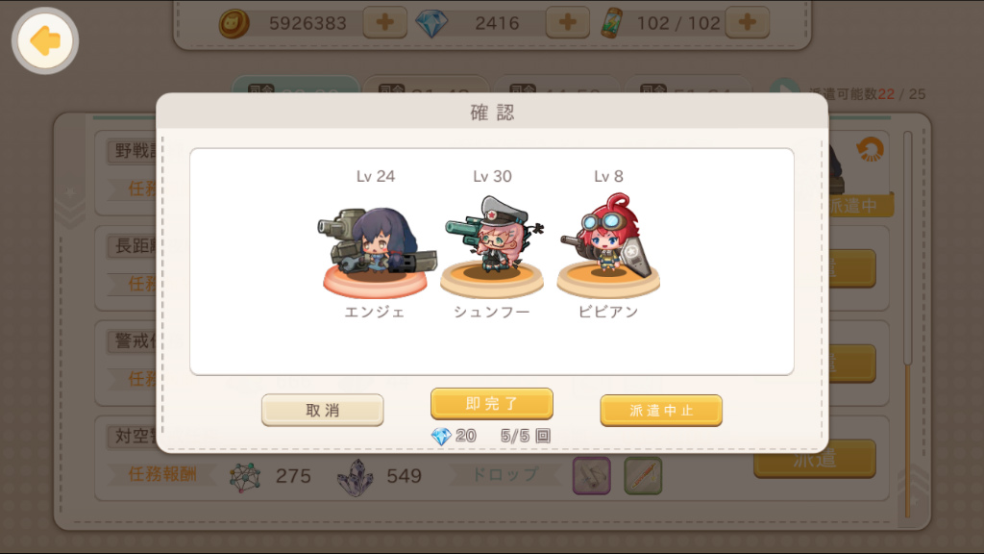The height and width of the screenshot is (554, 984).
Task: Tap the blue diamond currency icon
Action: (431, 23)
